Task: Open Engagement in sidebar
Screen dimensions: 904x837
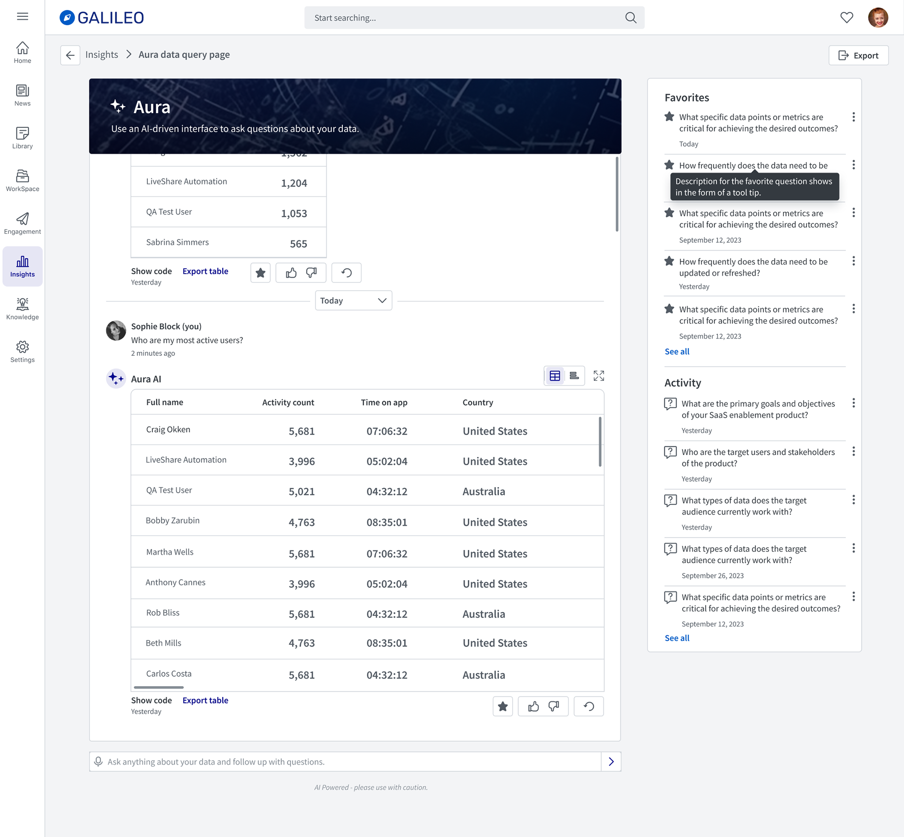Action: coord(22,223)
